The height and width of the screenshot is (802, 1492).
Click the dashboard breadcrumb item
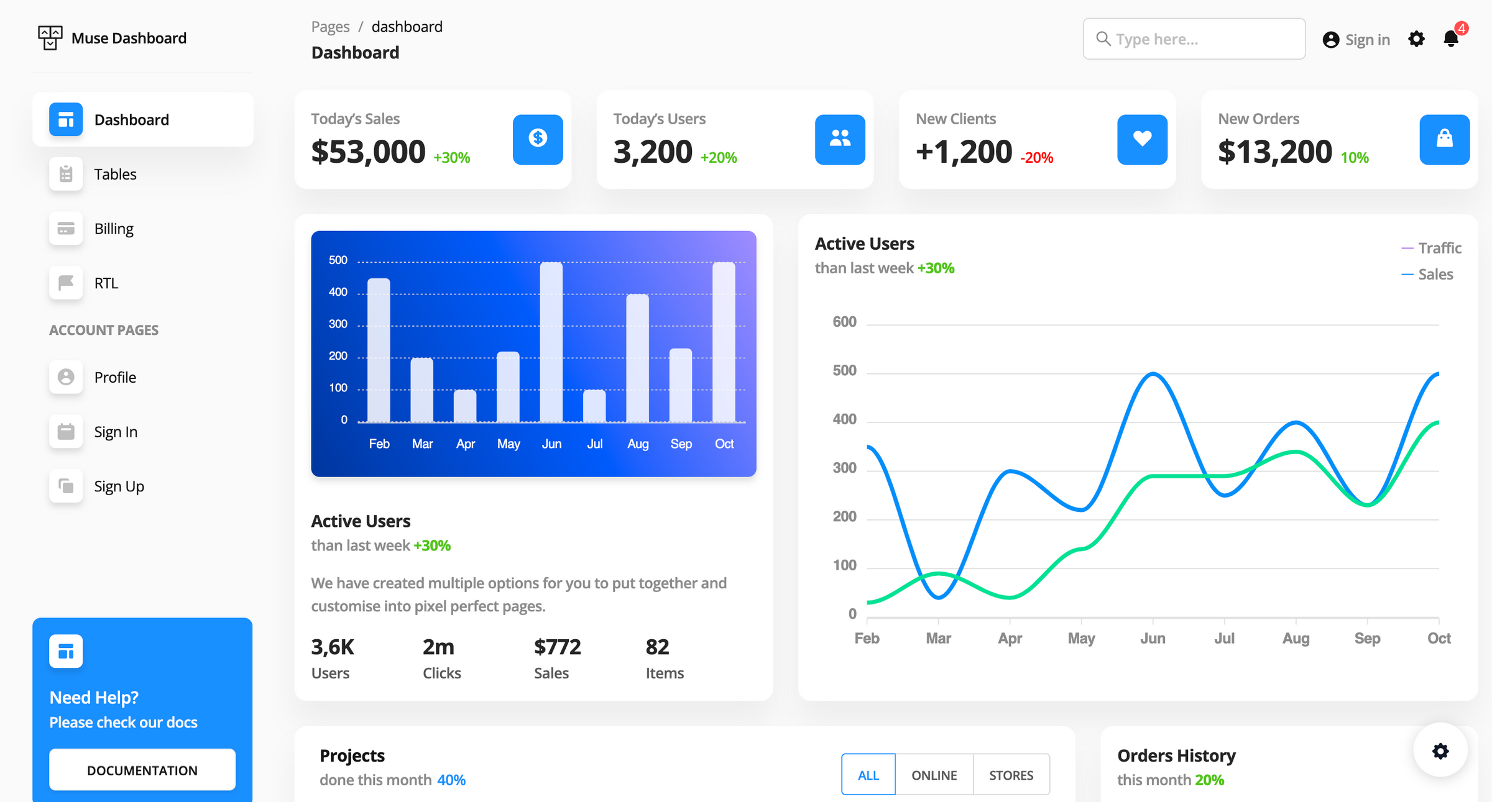[407, 27]
